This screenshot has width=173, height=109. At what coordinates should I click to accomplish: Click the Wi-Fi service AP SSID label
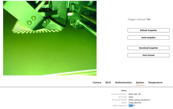119,100
